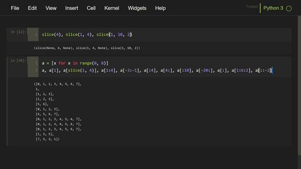Click the output row [7, 5, 3, 1]

pyautogui.click(x=48, y=139)
